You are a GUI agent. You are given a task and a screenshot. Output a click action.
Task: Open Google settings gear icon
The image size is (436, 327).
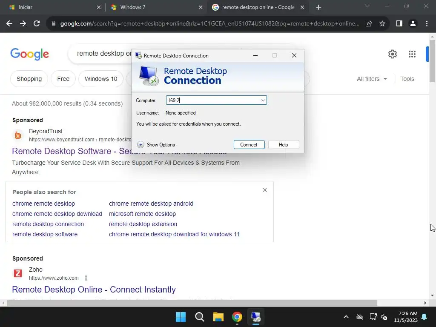click(392, 54)
